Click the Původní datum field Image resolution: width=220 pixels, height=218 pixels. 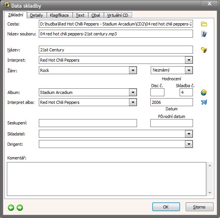pos(171,123)
